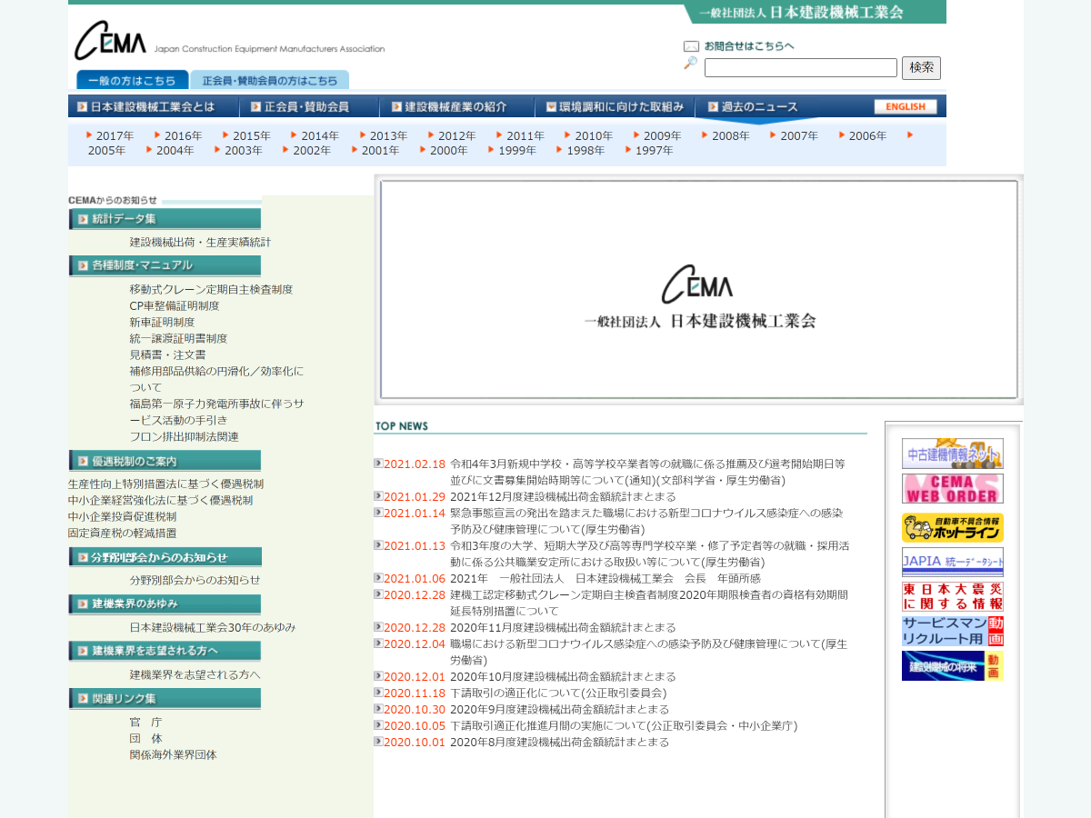Image resolution: width=1091 pixels, height=818 pixels.
Task: Select the 2006年 news archive
Action: tap(867, 136)
